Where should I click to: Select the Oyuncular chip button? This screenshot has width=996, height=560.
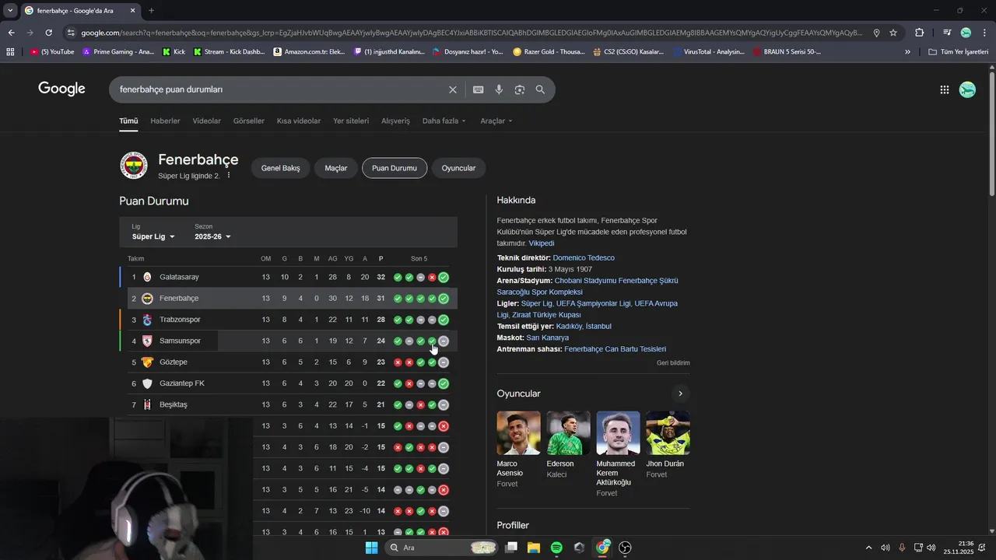[x=458, y=168]
